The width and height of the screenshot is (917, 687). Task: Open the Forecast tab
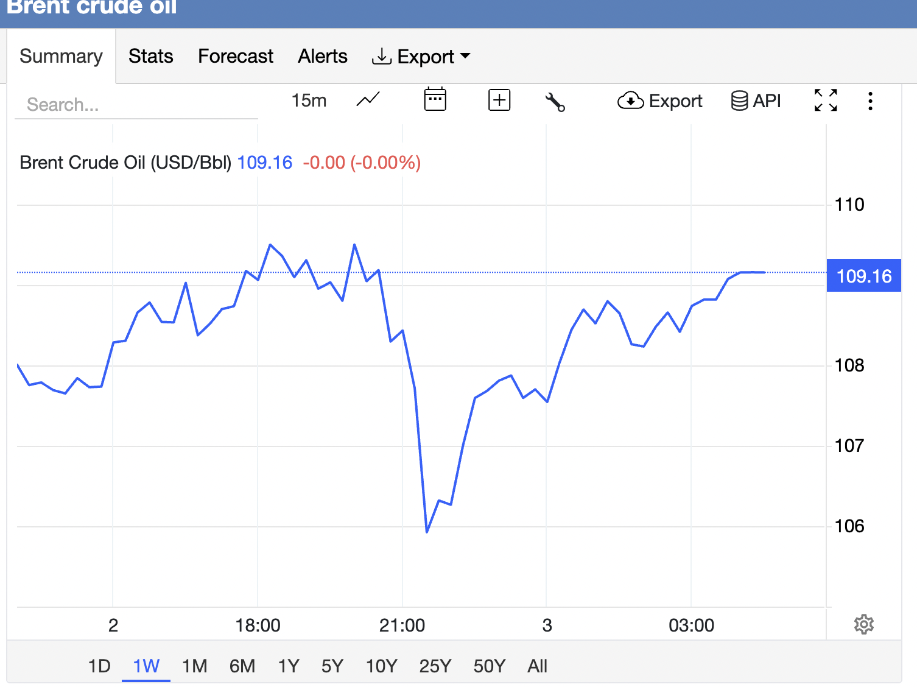pos(236,56)
